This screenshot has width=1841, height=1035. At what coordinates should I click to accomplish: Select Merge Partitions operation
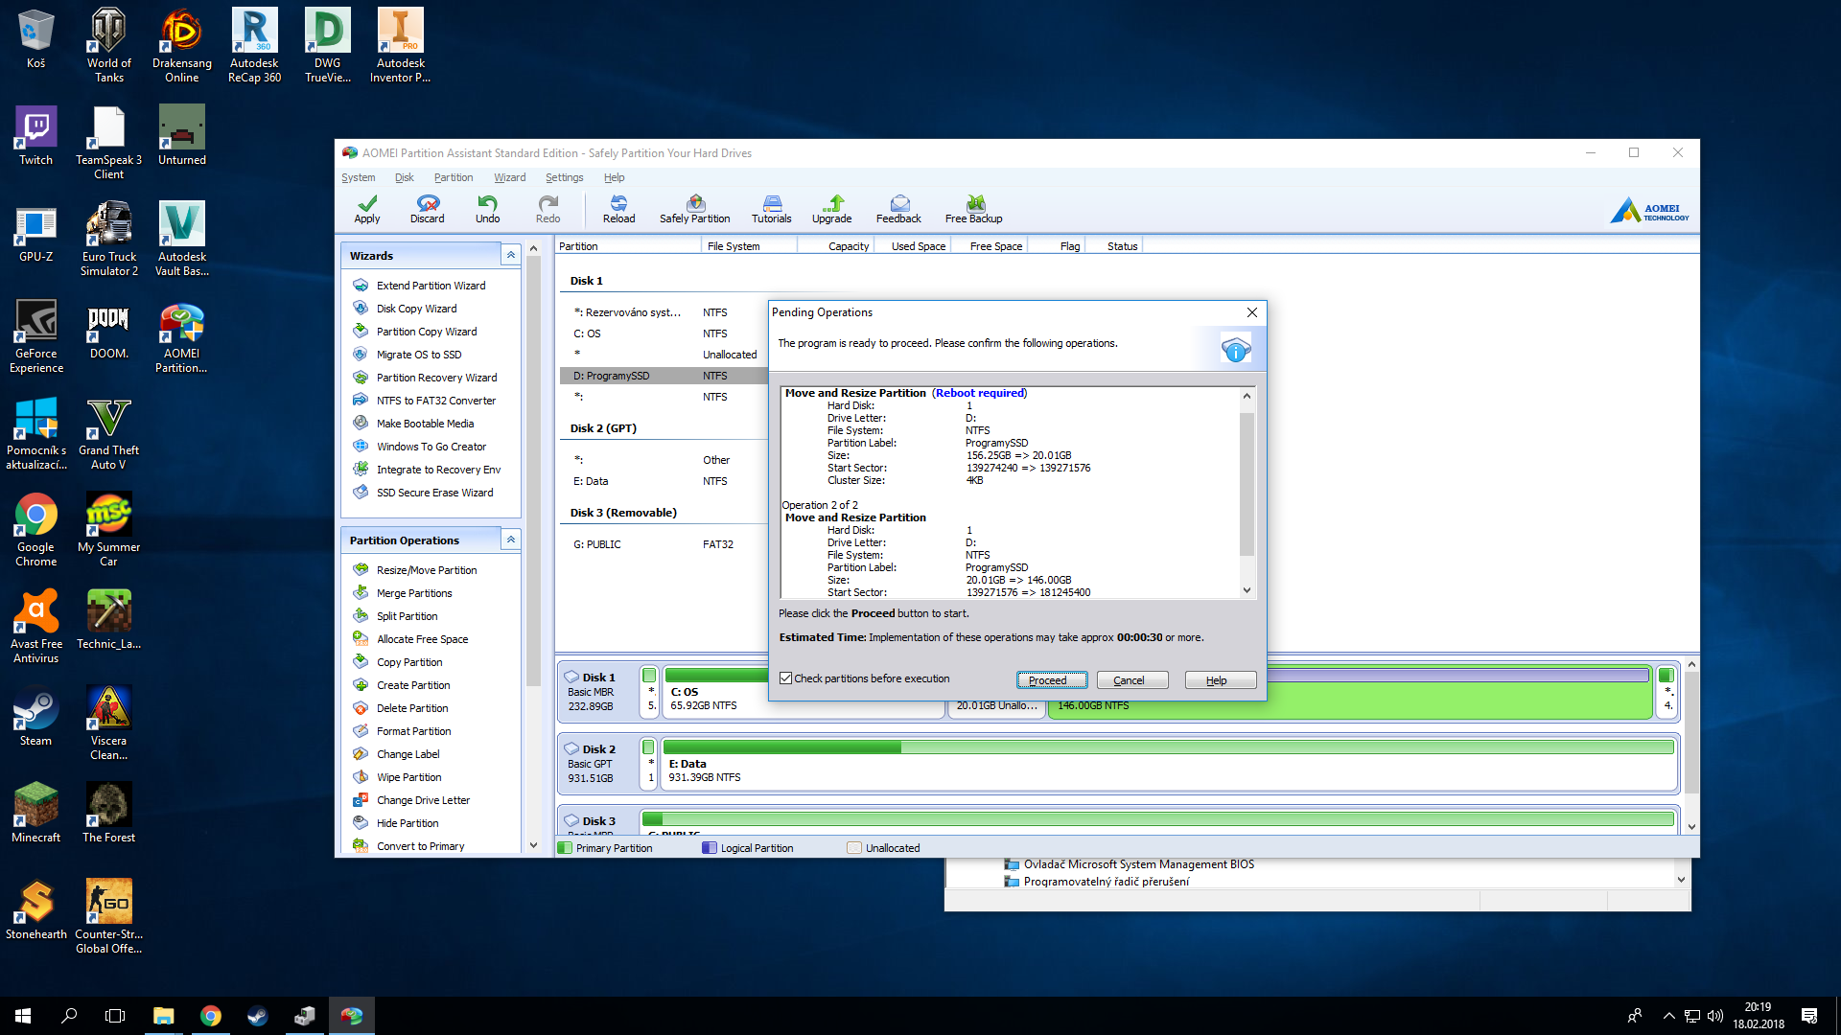[414, 593]
